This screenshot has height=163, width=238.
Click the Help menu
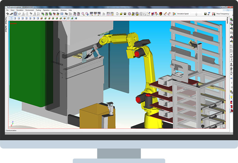click(x=70, y=10)
